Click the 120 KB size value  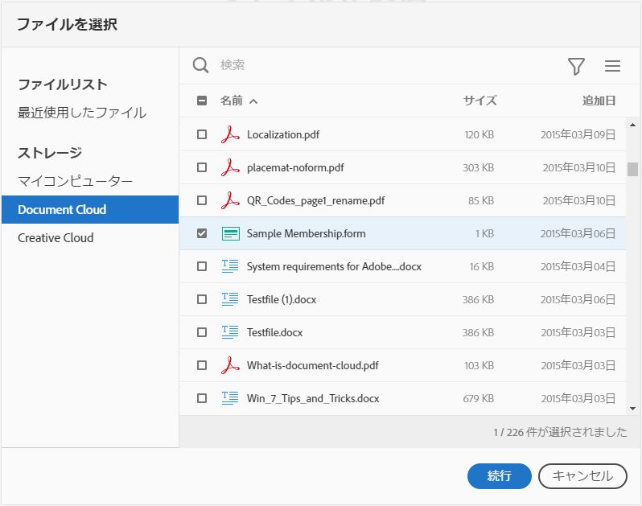pyautogui.click(x=479, y=134)
